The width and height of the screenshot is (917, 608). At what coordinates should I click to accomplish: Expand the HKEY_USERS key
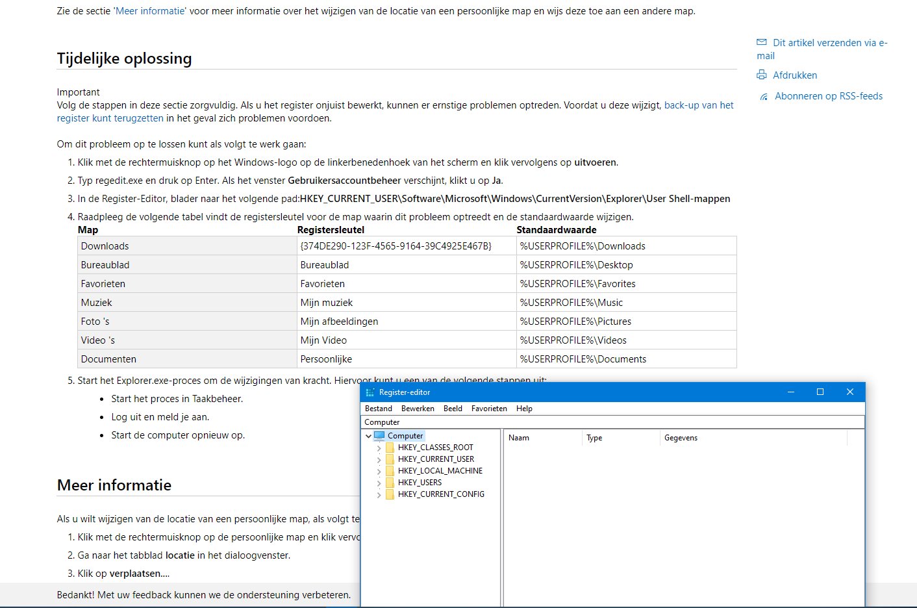coord(379,483)
